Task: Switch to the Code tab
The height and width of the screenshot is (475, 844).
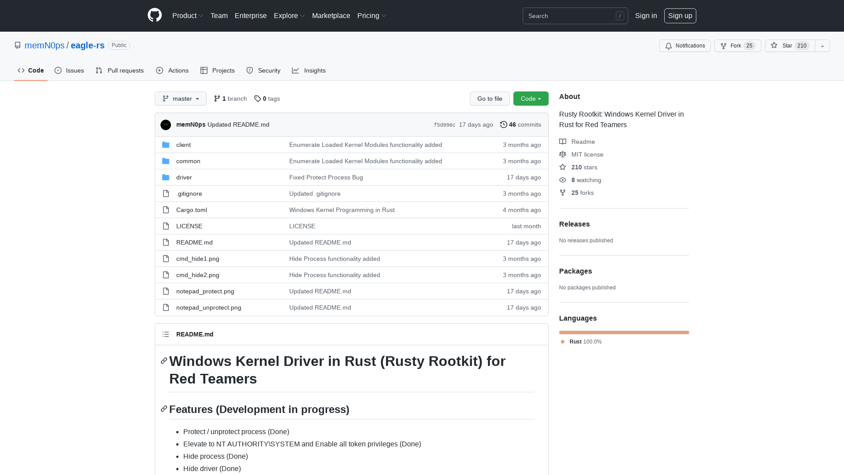Action: [31, 70]
